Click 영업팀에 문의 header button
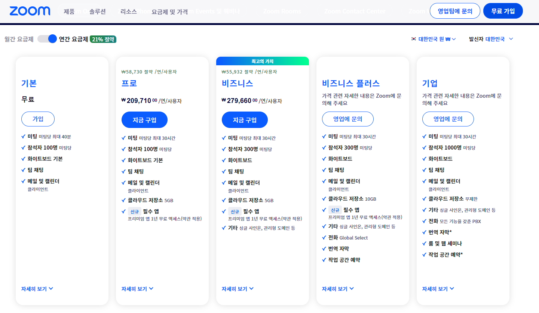Screen dimensions: 539x313 tap(455, 11)
